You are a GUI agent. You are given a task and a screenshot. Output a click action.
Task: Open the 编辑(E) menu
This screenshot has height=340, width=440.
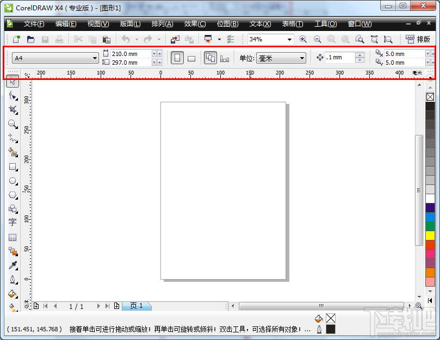(66, 24)
